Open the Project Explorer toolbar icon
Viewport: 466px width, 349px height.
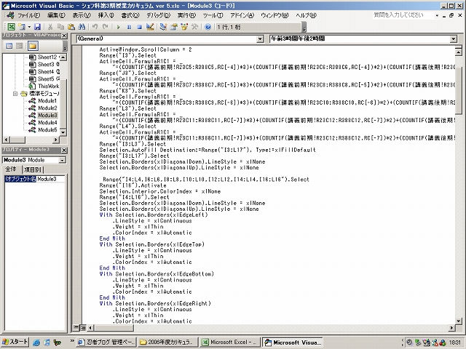coord(163,27)
